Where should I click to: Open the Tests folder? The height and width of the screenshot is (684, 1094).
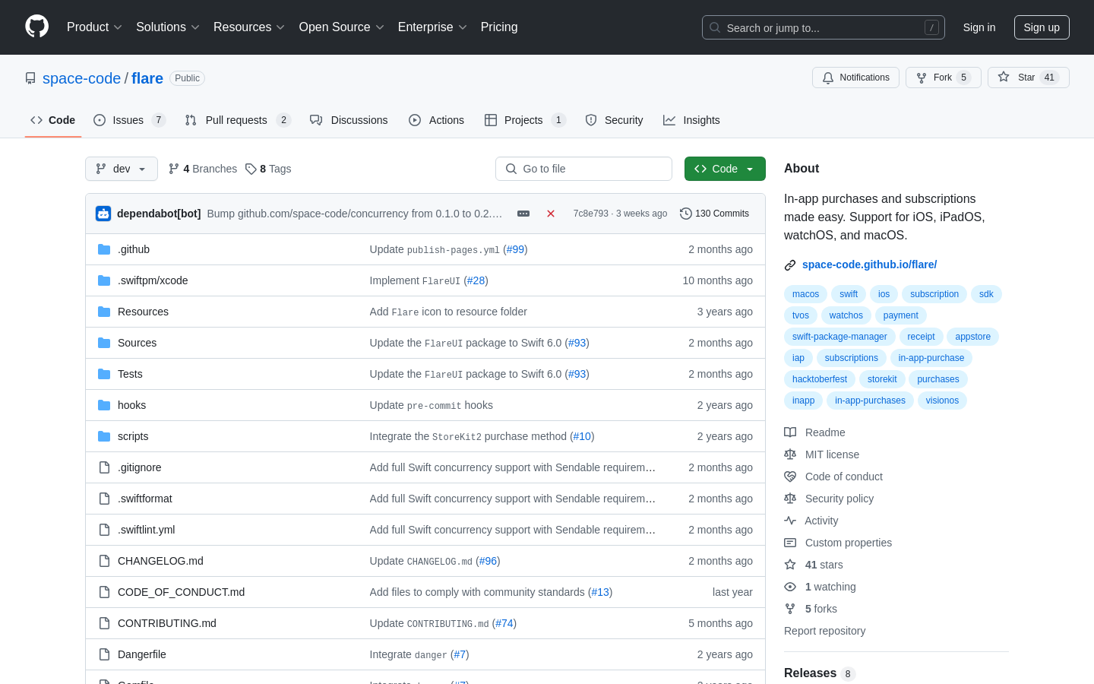[x=130, y=374]
